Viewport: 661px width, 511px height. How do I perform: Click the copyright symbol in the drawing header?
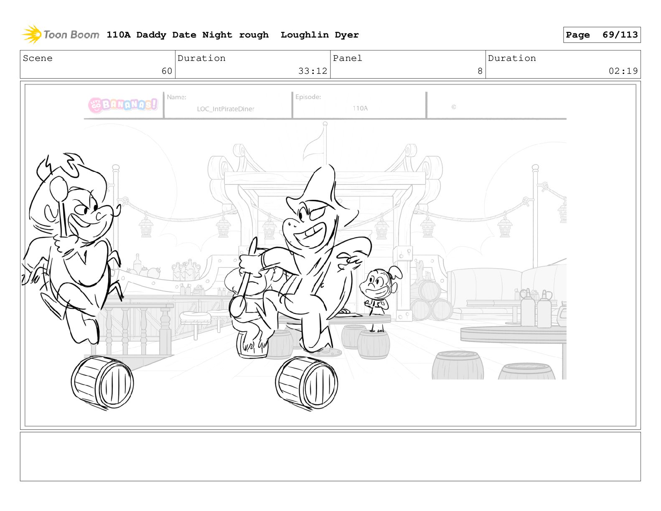(x=454, y=107)
